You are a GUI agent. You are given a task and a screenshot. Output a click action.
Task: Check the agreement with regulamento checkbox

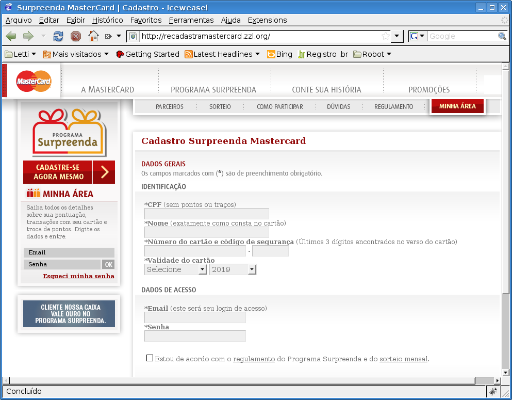[150, 358]
